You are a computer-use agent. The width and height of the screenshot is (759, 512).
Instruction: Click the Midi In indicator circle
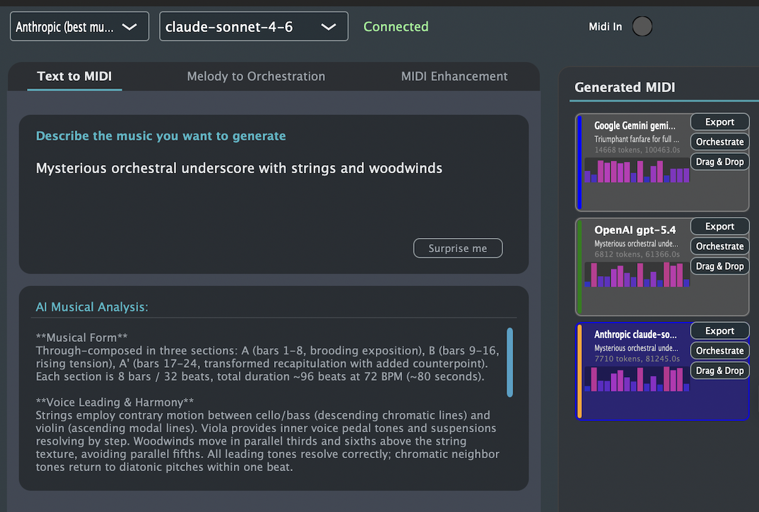click(642, 26)
